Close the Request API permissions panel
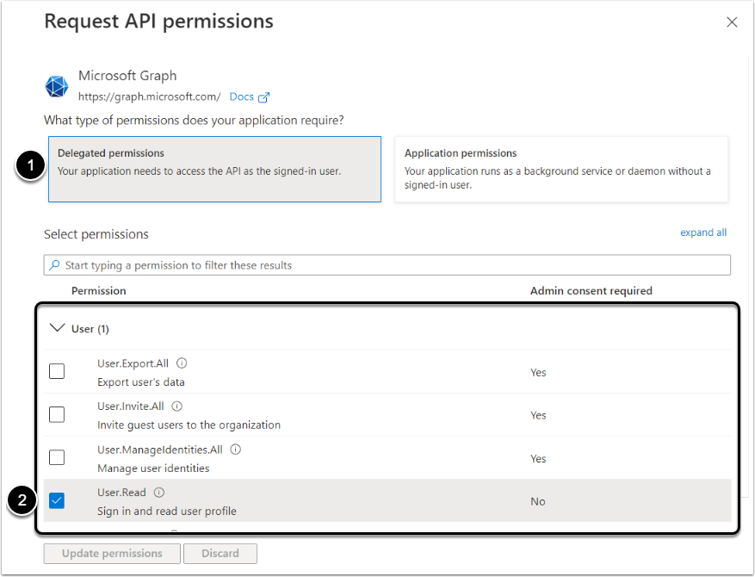755x577 pixels. [x=732, y=22]
